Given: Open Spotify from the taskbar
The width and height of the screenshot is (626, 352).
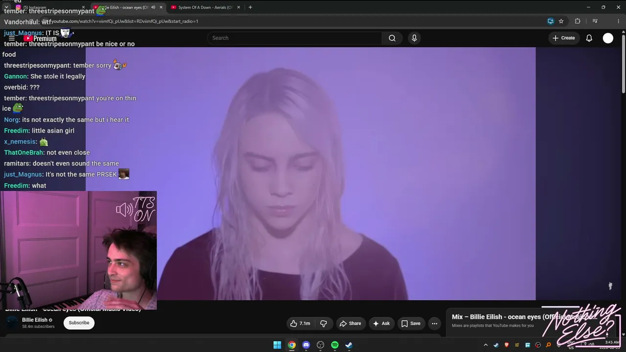Looking at the screenshot, I should coord(335,345).
